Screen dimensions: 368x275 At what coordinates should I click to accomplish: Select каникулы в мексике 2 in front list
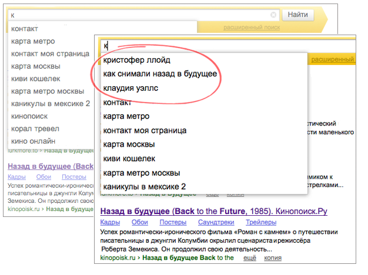pyautogui.click(x=145, y=186)
